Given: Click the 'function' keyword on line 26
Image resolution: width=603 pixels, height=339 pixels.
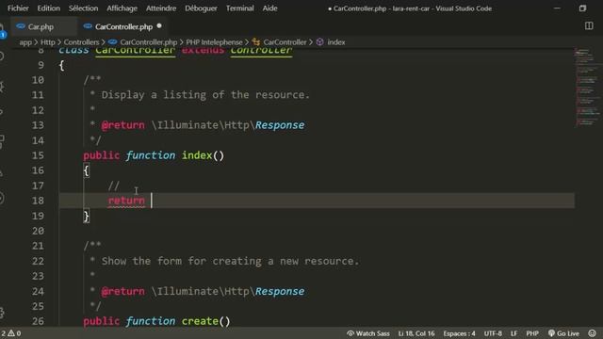Looking at the screenshot, I should (151, 321).
